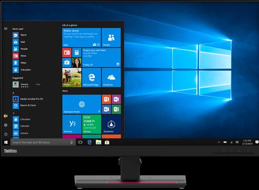The width and height of the screenshot is (259, 190).
Task: Open the red News tile
Action: (x=67, y=53)
